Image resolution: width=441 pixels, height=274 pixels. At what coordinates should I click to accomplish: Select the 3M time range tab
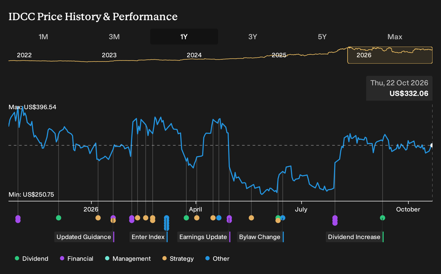(114, 37)
